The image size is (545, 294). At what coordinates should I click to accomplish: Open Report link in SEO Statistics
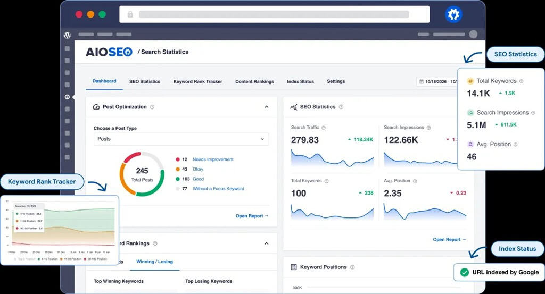tap(449, 239)
